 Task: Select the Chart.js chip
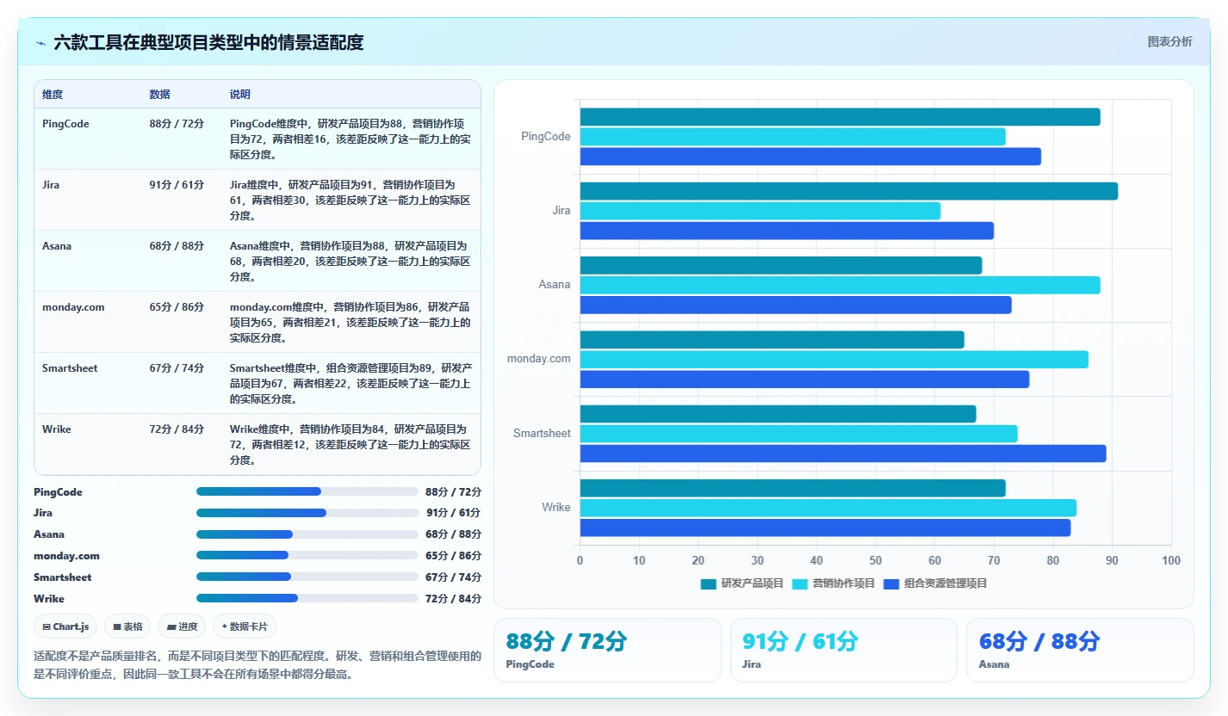tap(66, 626)
